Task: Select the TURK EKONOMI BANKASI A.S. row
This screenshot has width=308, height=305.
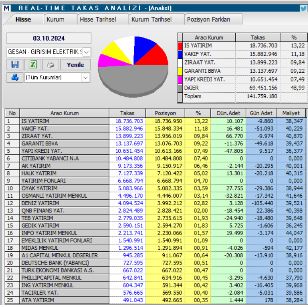Action: [155, 270]
